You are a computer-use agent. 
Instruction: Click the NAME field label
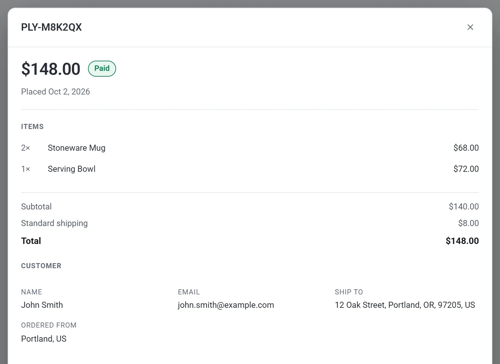pos(32,292)
